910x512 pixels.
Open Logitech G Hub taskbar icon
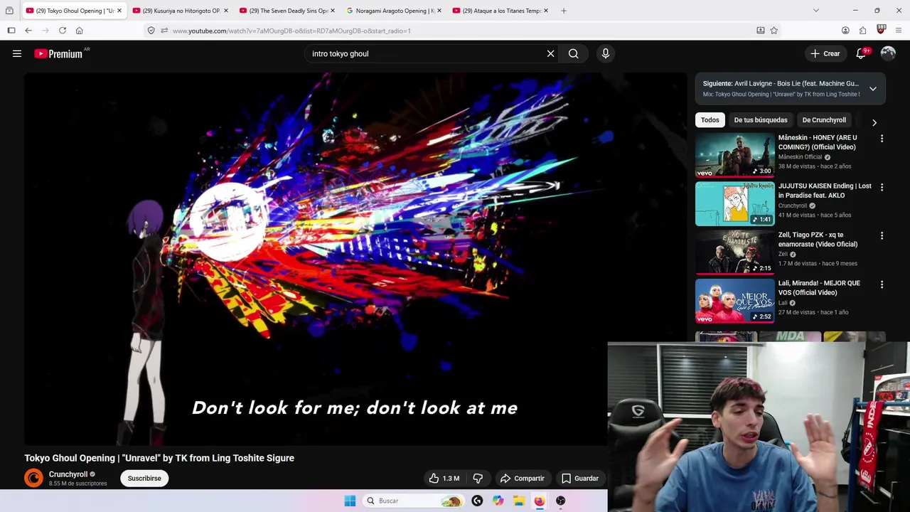pyautogui.click(x=477, y=501)
